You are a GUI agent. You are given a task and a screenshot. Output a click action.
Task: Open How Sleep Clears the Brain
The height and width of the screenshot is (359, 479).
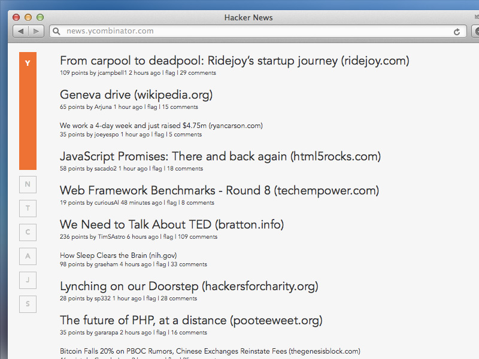point(118,255)
